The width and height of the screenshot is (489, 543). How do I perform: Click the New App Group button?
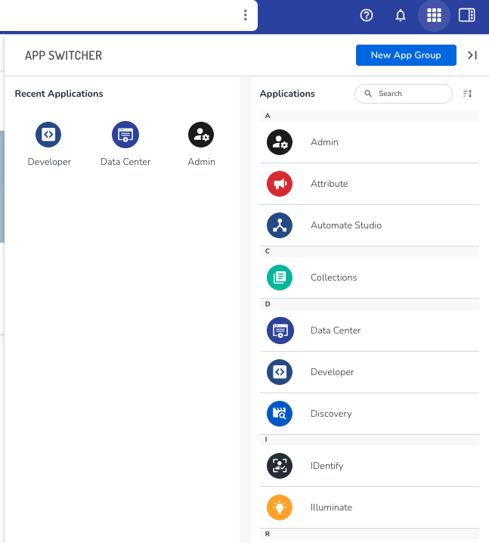pos(406,55)
